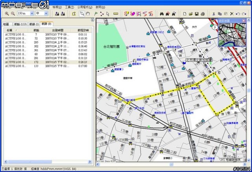
Task: Select the highlighted track row with 172 points
Action: (48, 62)
